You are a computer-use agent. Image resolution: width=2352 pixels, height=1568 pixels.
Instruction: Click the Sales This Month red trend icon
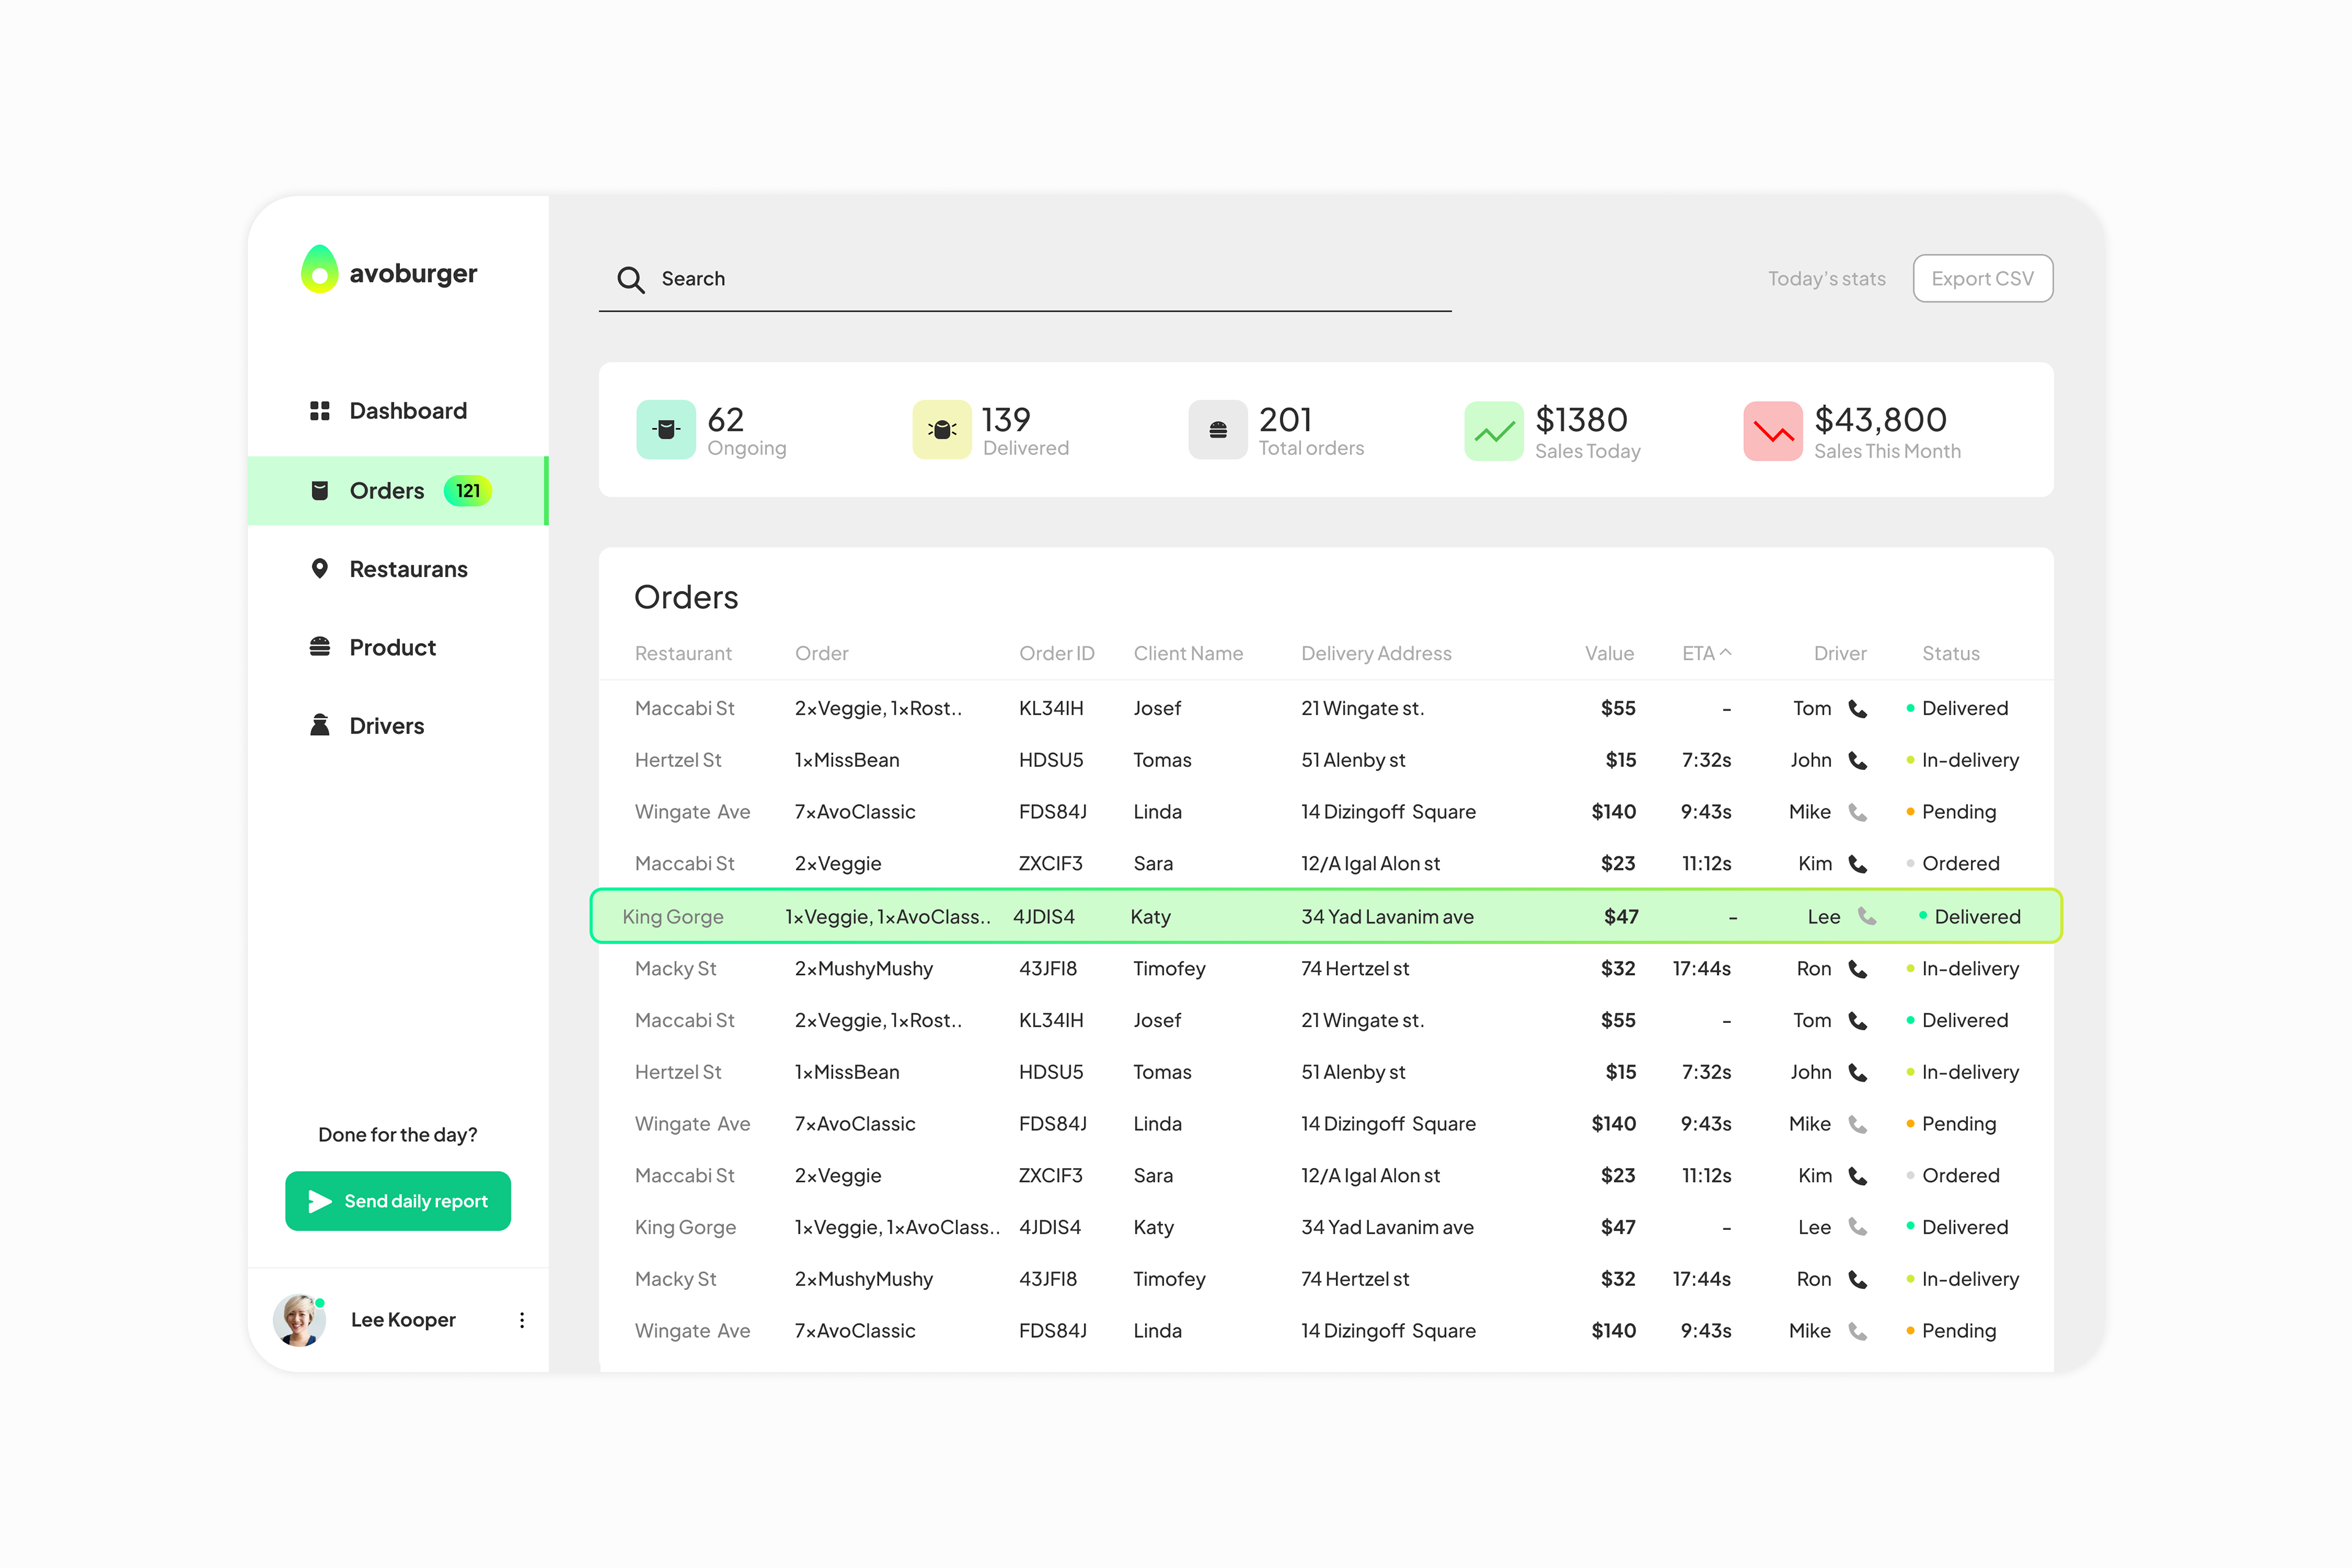point(1772,431)
